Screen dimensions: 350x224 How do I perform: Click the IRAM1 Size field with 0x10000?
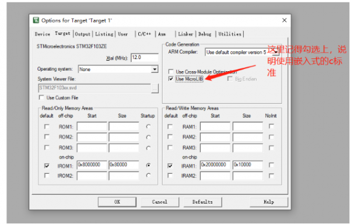[248, 165]
